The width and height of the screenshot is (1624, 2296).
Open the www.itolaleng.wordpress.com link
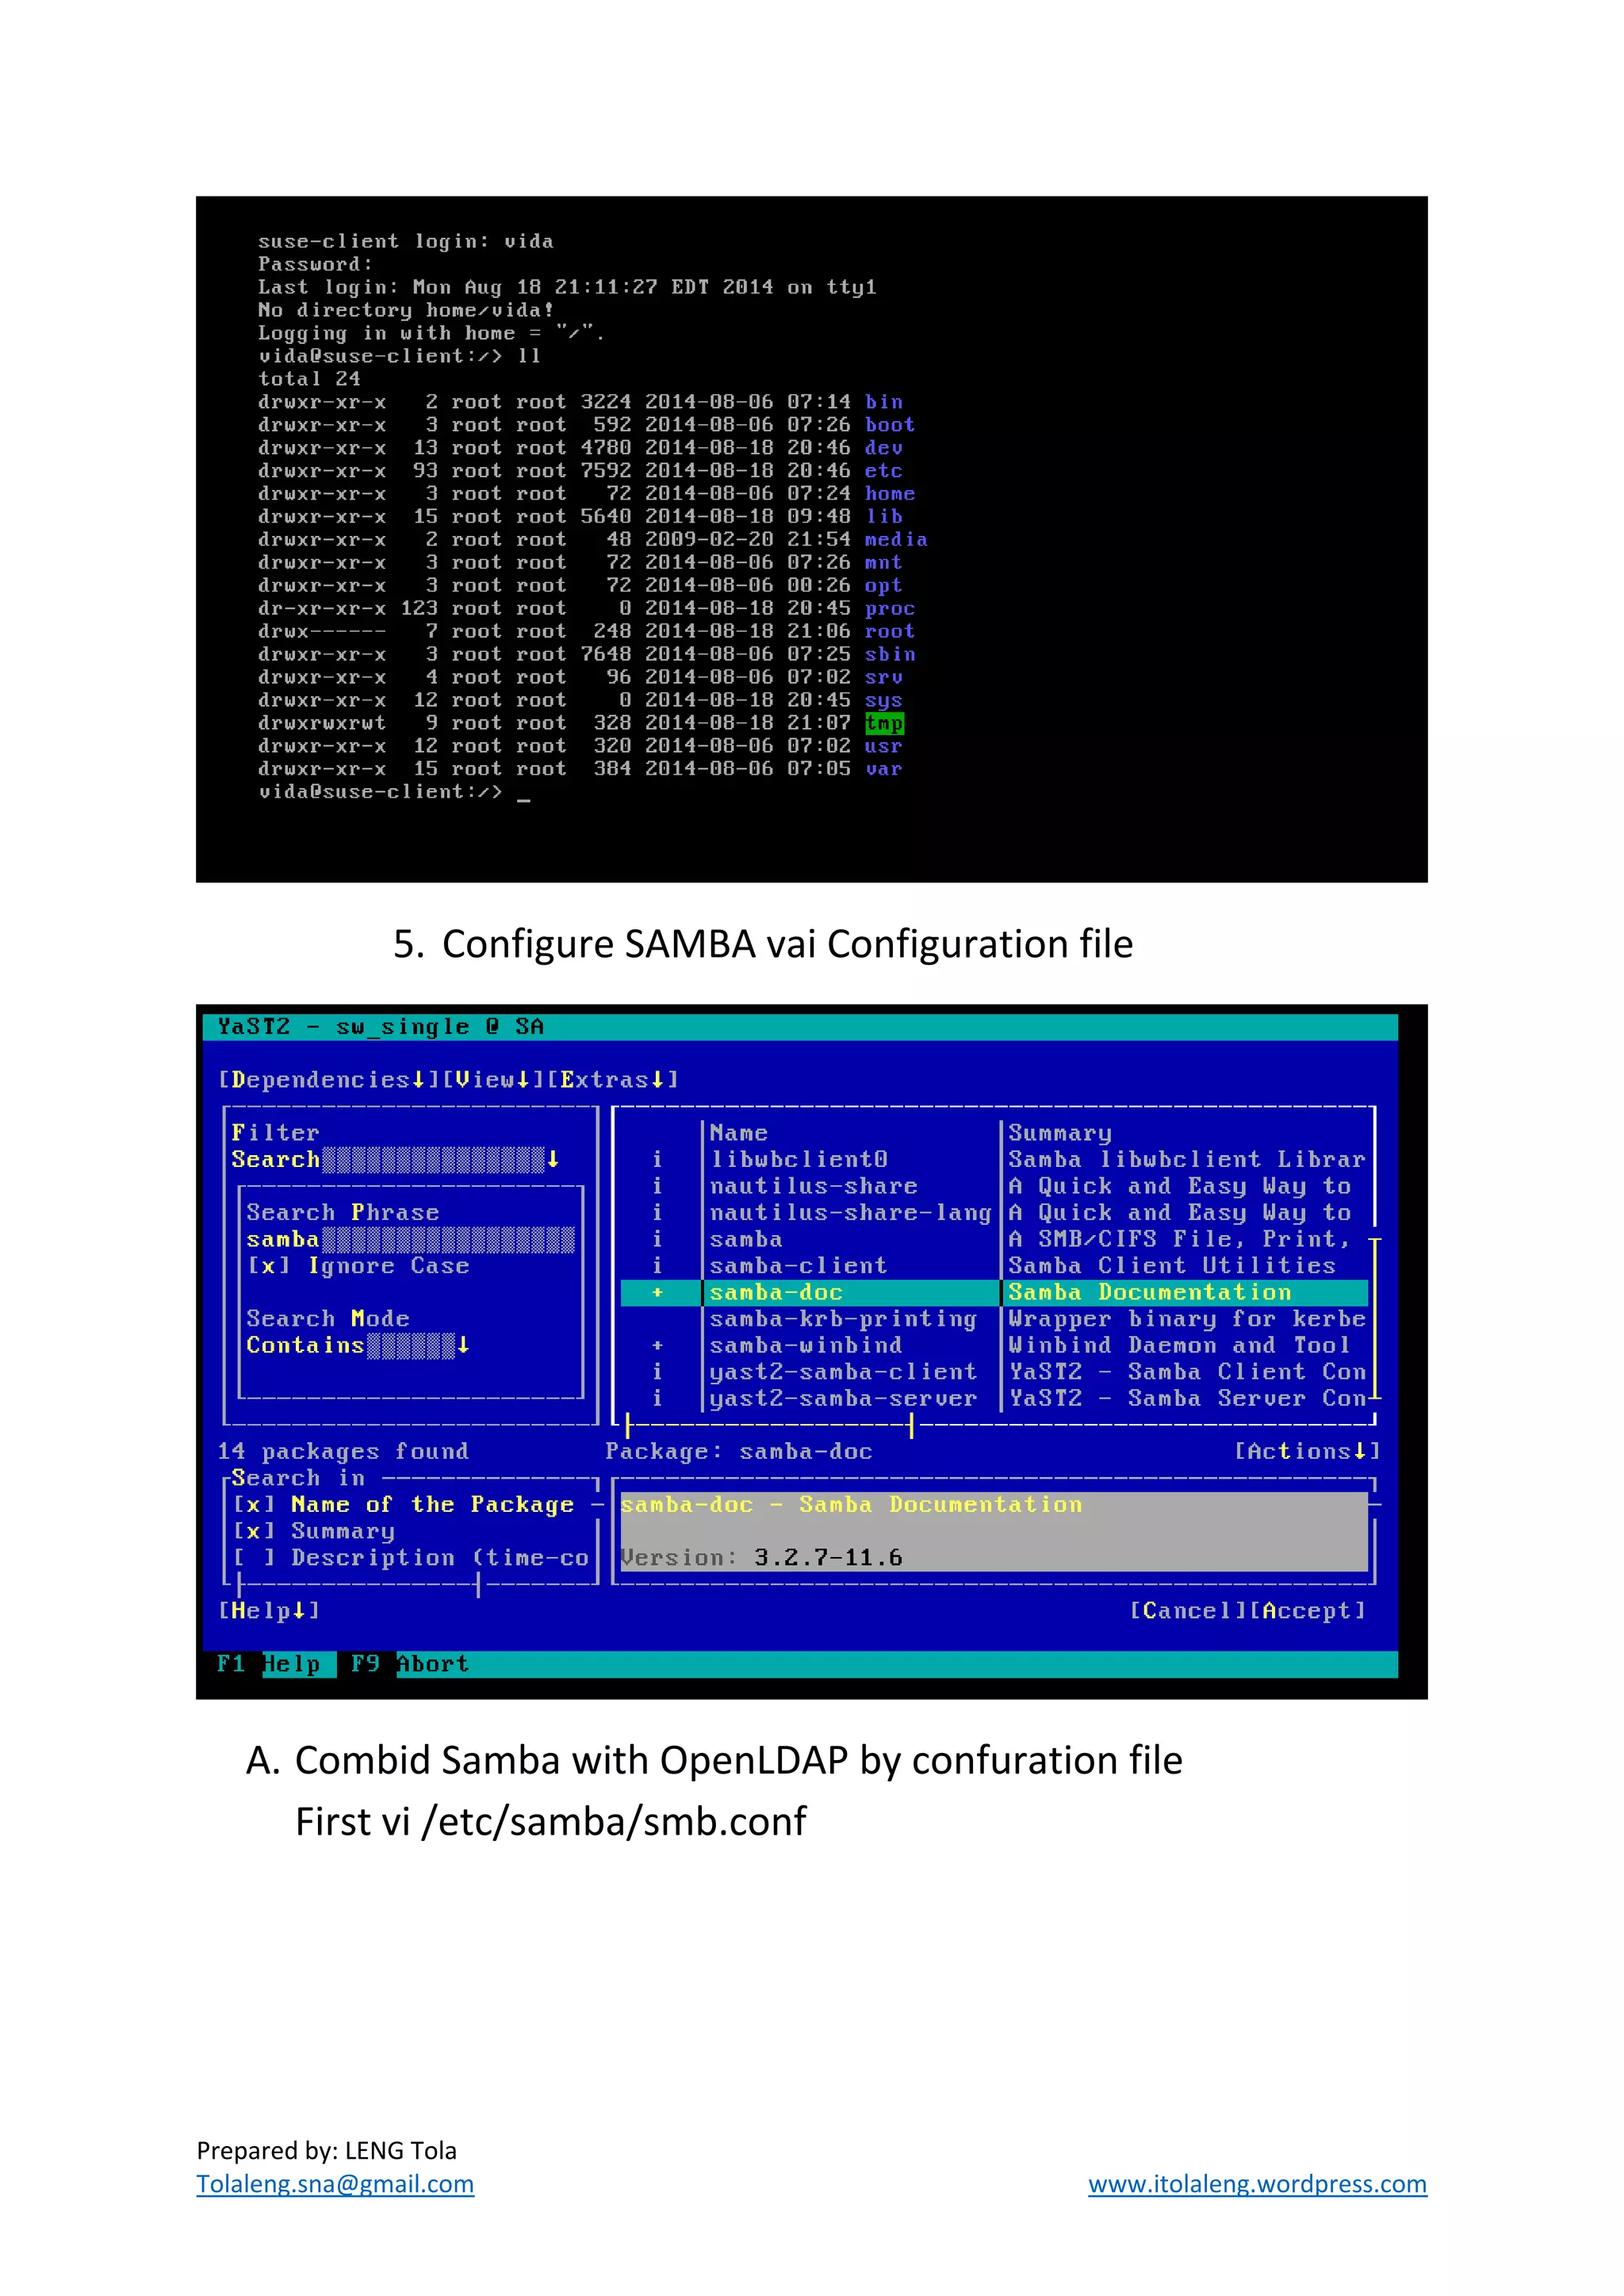1257,2183
